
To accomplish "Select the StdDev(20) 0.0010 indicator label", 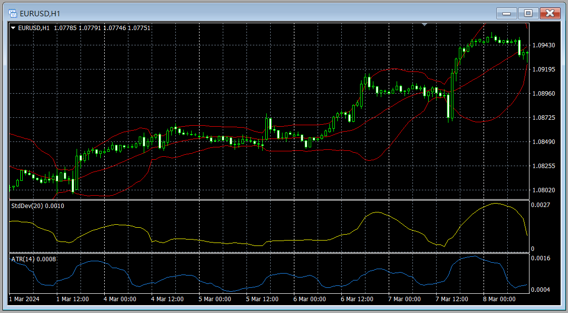I will click(x=38, y=206).
